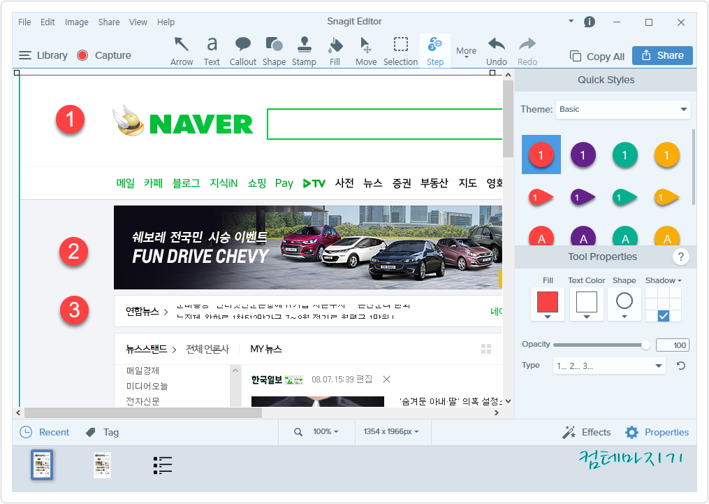Click the Opacity slider handle
Viewport: 709px width, 504px height.
[645, 345]
